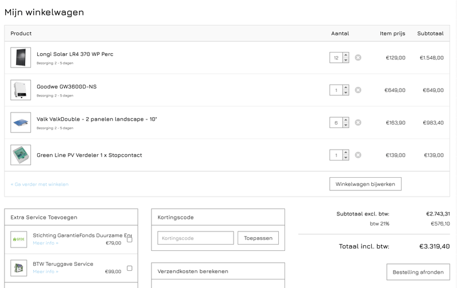This screenshot has width=457, height=288.
Task: Open Longi Solar panel product thumbnail
Action: tap(21, 57)
